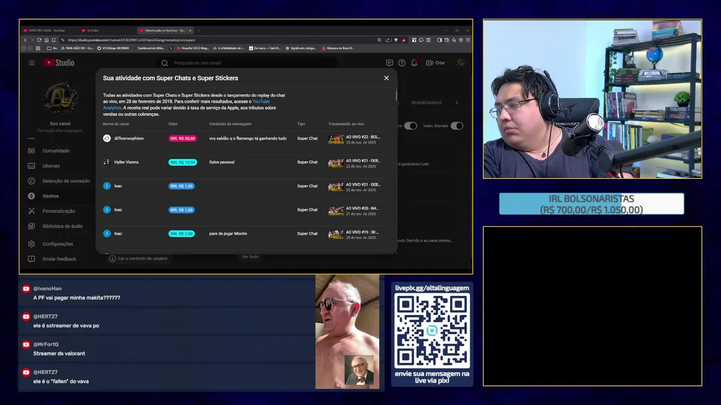The width and height of the screenshot is (721, 405).
Task: Open AO VIVO #20 stream thumbnail
Action: (x=336, y=210)
